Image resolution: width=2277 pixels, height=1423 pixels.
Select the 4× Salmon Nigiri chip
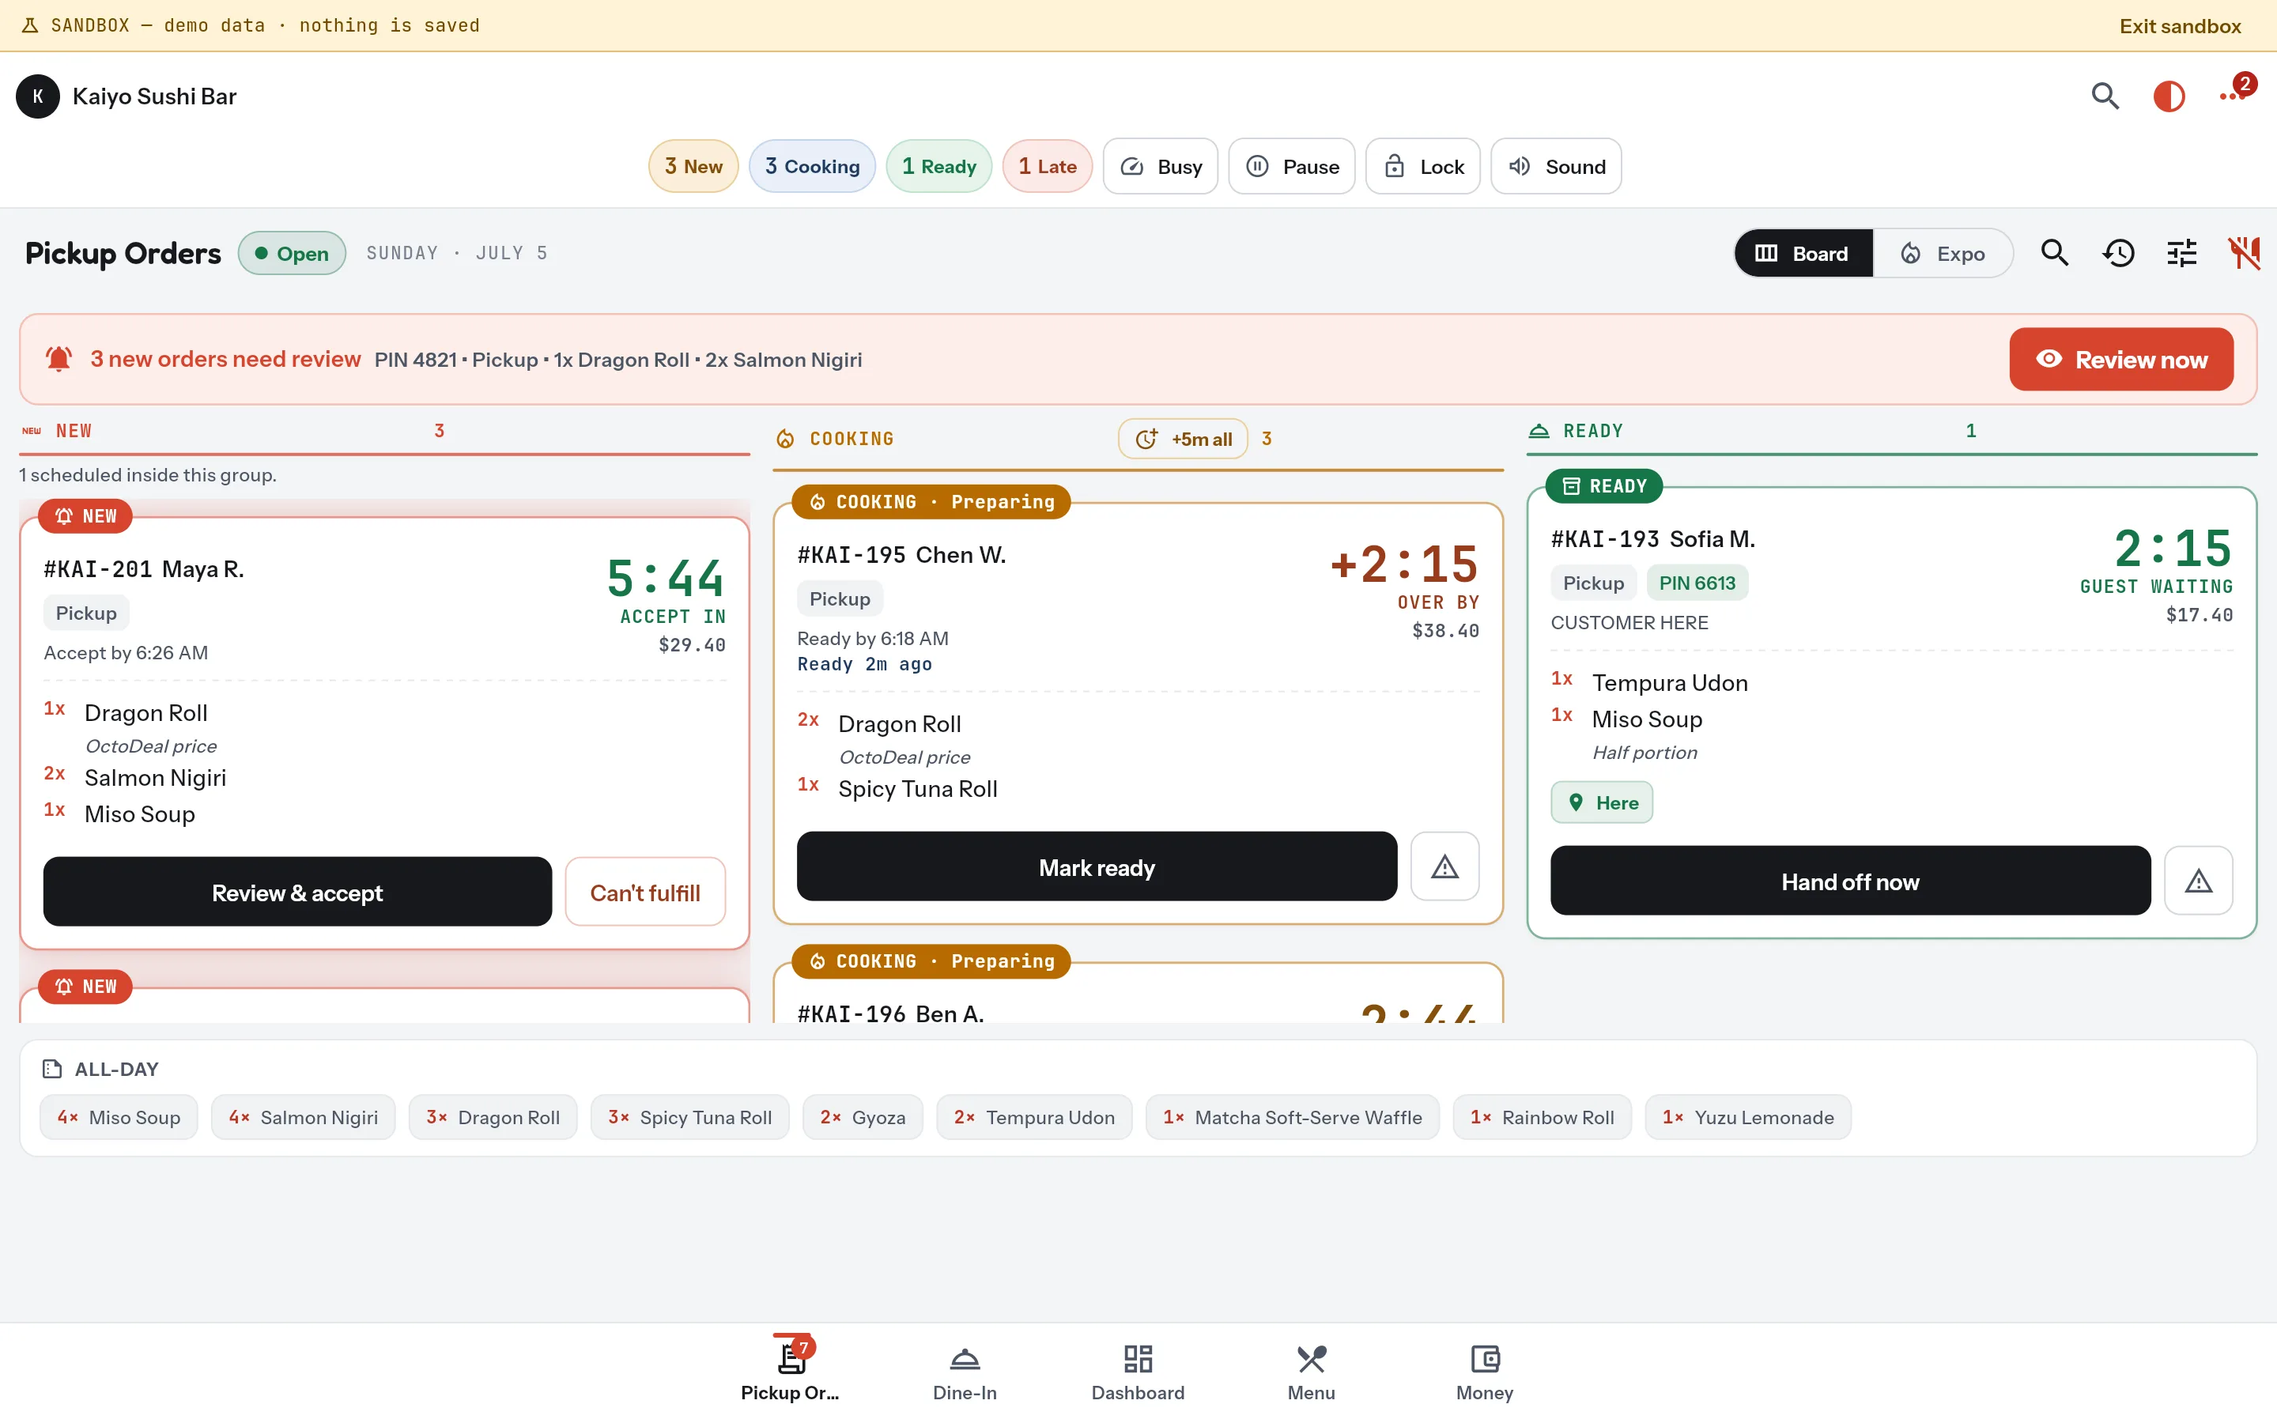click(x=303, y=1117)
